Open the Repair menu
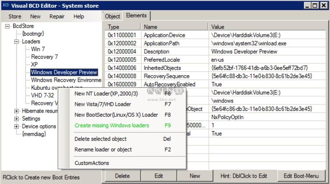 click(x=57, y=17)
